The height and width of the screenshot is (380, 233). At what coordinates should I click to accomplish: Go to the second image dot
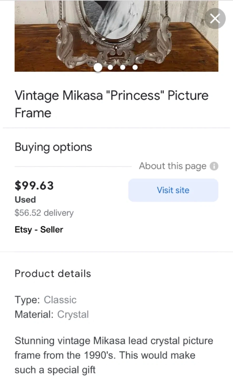pyautogui.click(x=110, y=68)
